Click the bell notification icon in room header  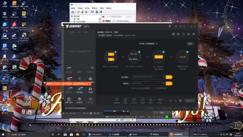(x=188, y=34)
